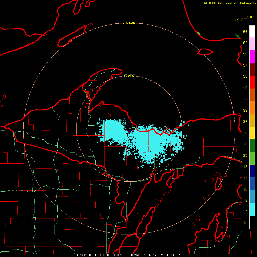Click the 10 scale value

coord(245,189)
